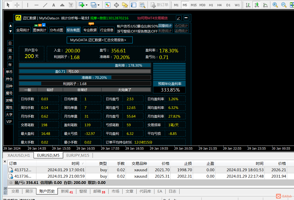Open the 分布点图 tab
Viewport: 294px width, 200px height.
(57, 30)
